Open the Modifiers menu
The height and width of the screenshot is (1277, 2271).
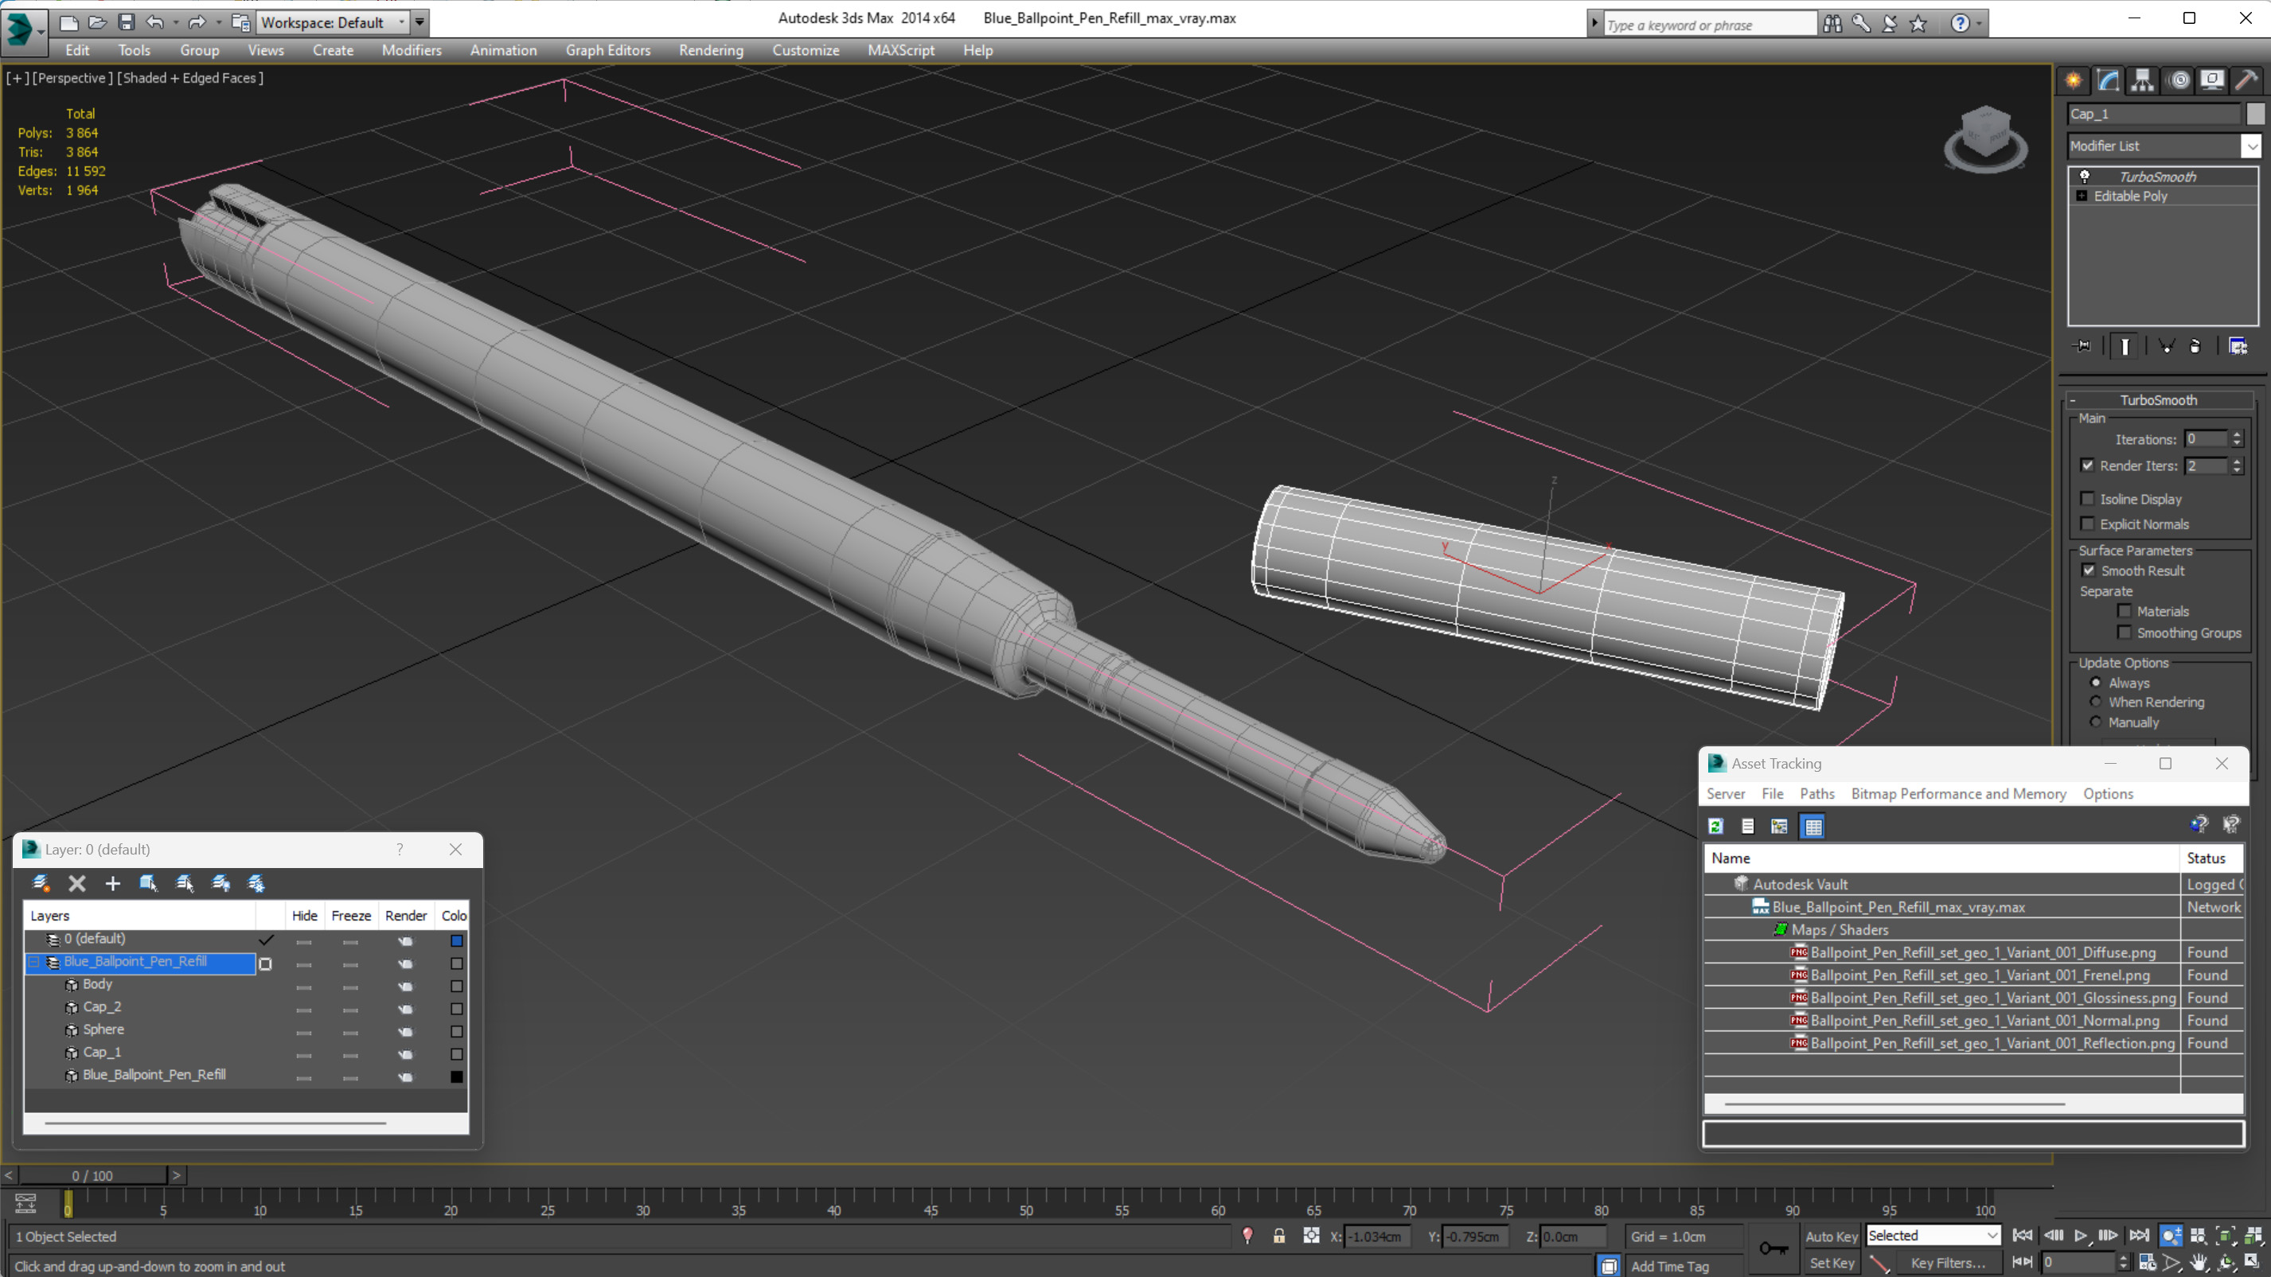point(412,50)
